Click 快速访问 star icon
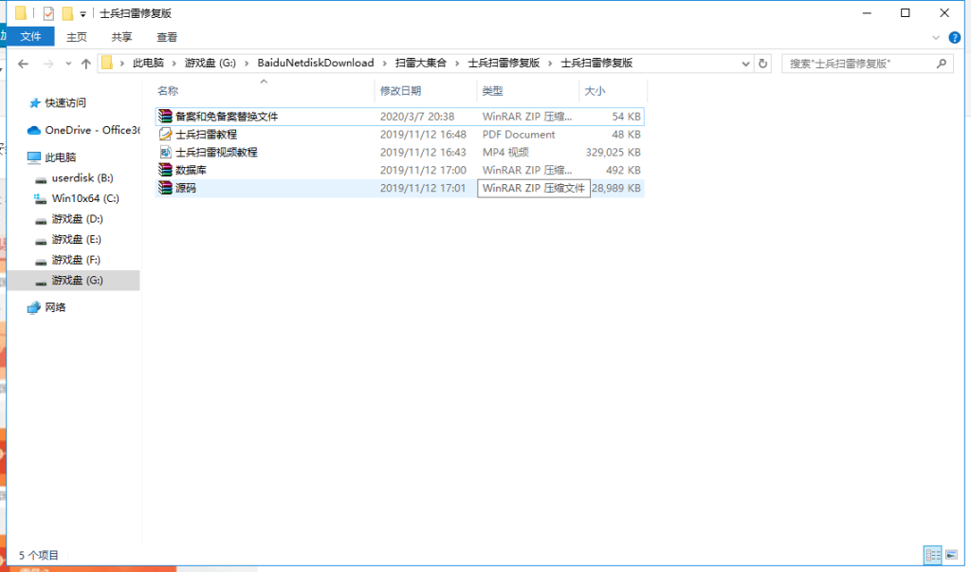 [x=35, y=102]
